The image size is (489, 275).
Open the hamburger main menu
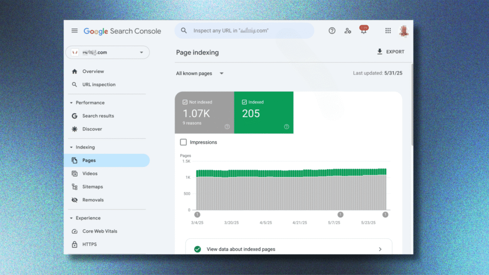74,31
